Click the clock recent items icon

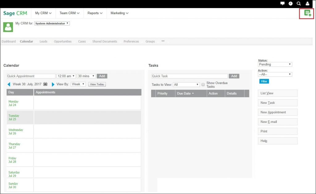(x=290, y=3)
